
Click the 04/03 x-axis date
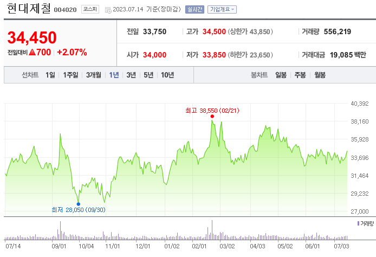pos(257,246)
